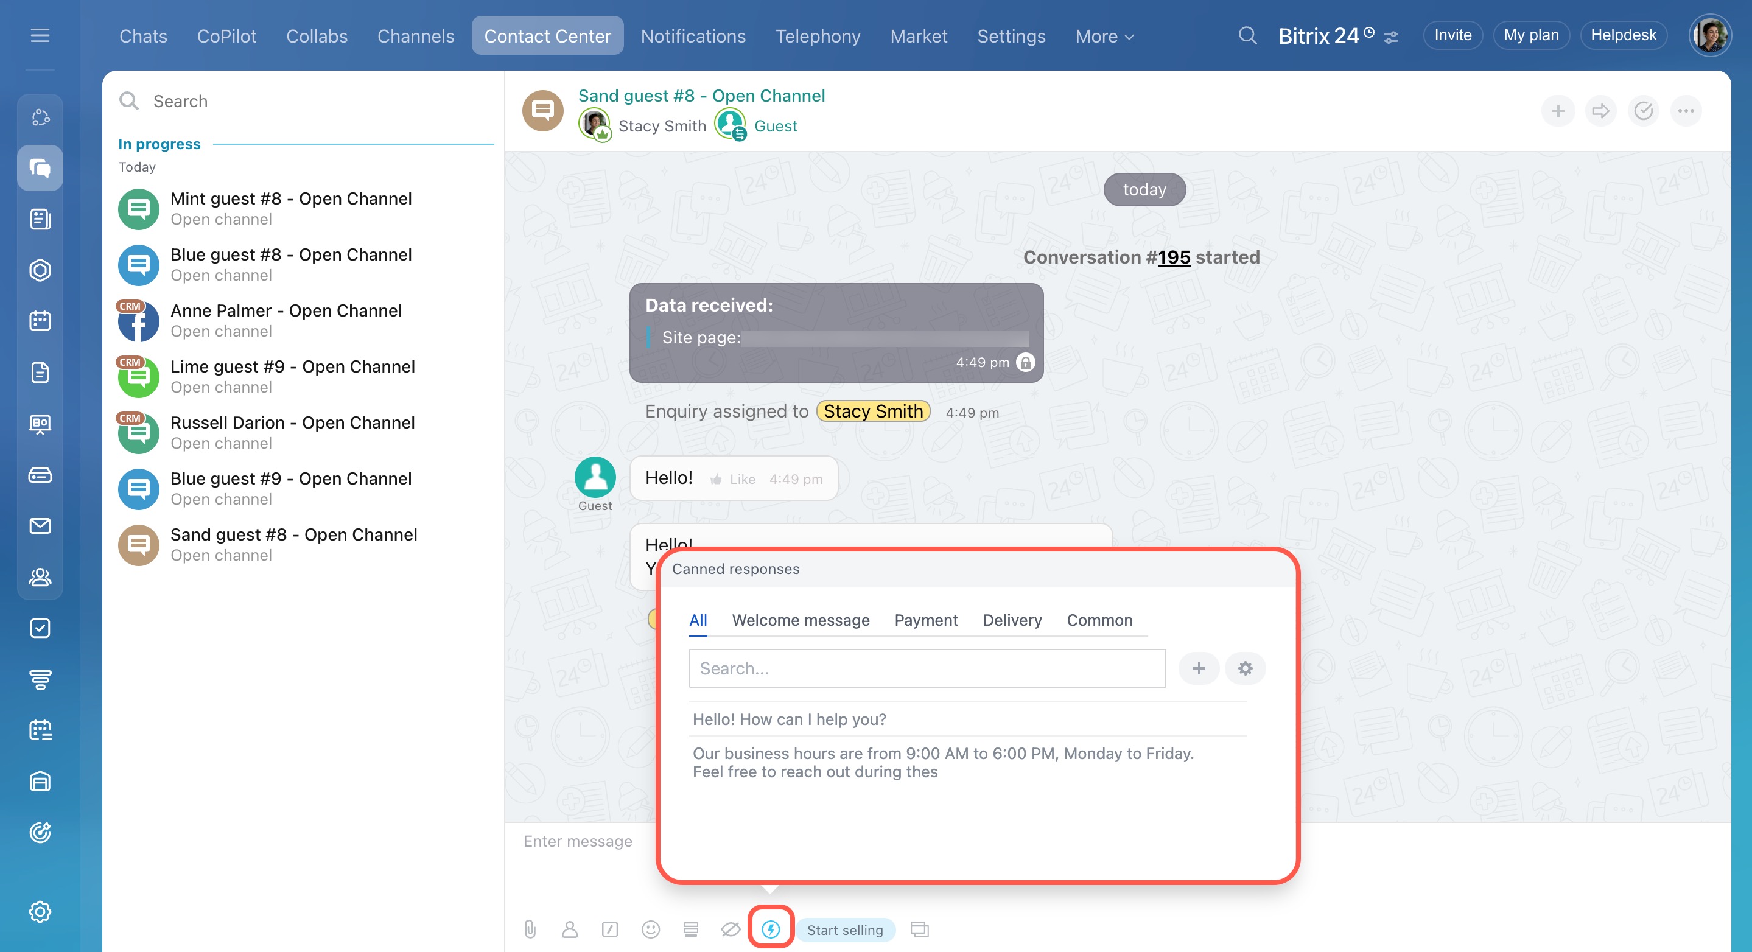Click the Invite button

tap(1452, 35)
